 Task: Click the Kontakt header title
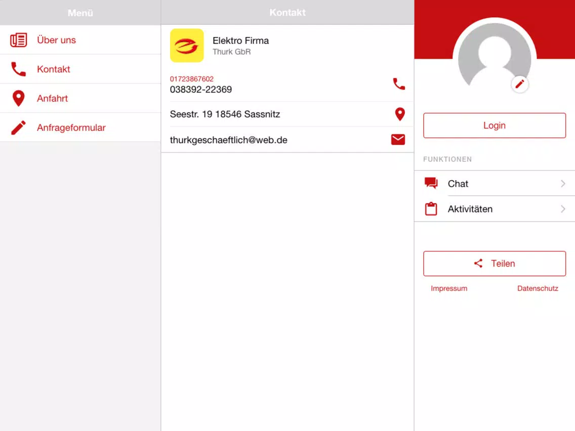tap(287, 13)
